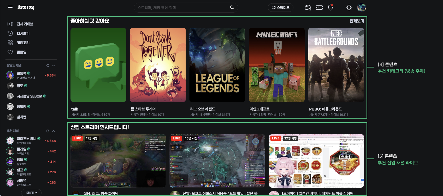Open recommended channel 행돌
Viewport: 443px width, 196px height.
click(31, 162)
